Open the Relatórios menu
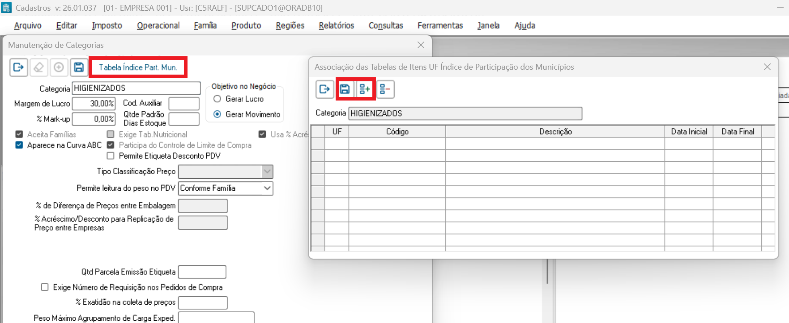The width and height of the screenshot is (789, 323). (x=337, y=25)
